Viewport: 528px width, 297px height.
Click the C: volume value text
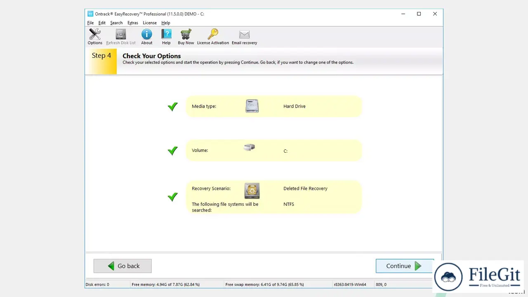click(285, 151)
